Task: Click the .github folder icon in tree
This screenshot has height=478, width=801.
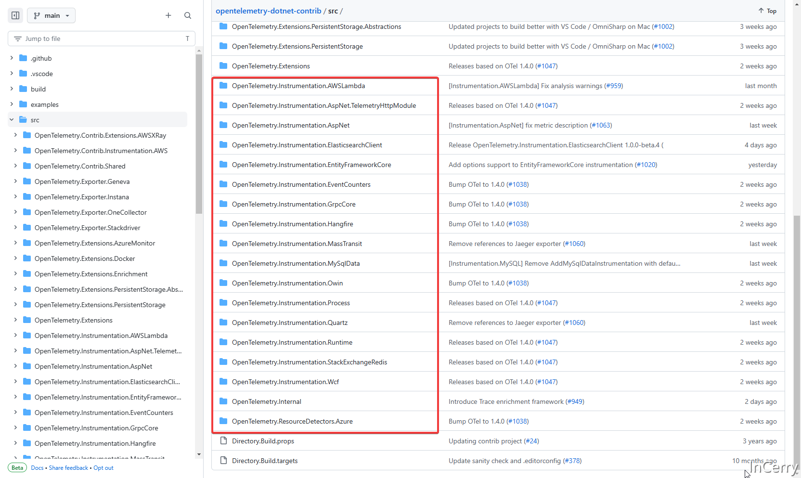Action: (x=23, y=58)
